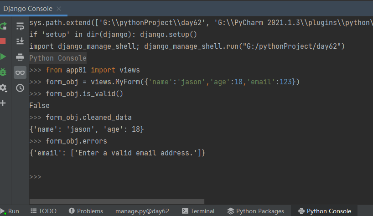Open the TODO tool window
Screen dimensions: 373x216
pyautogui.click(x=43, y=211)
